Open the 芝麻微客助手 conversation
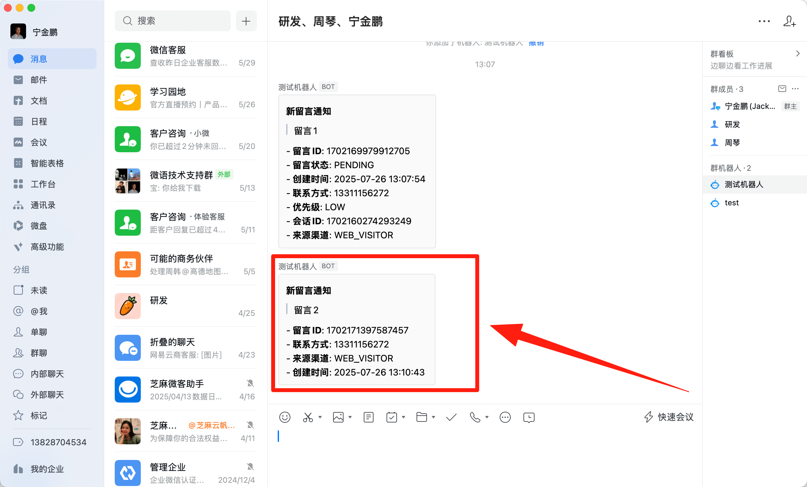 point(185,390)
